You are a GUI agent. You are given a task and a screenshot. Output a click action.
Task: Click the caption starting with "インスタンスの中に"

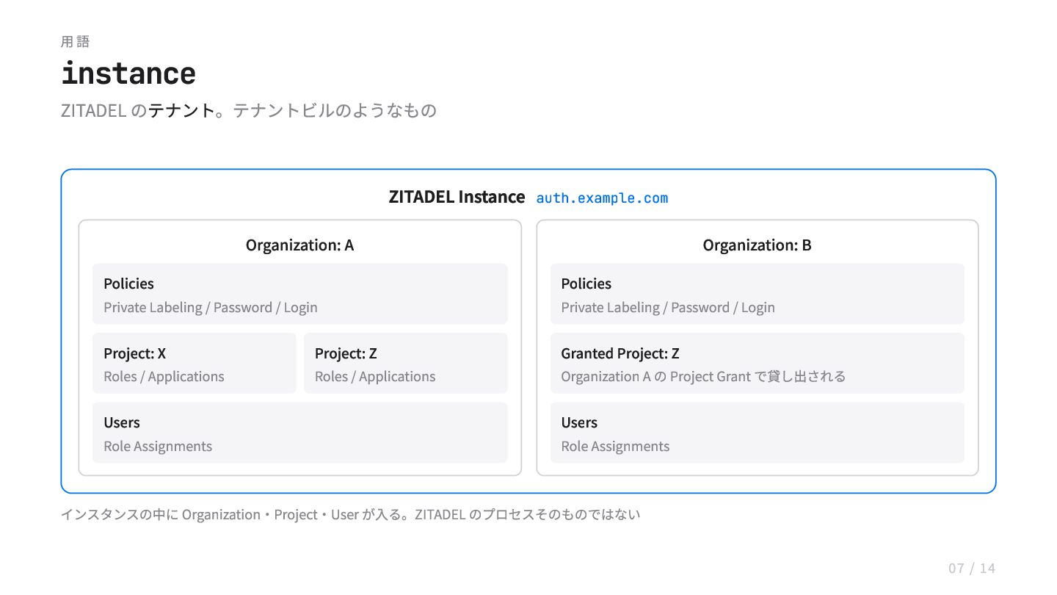tap(351, 514)
